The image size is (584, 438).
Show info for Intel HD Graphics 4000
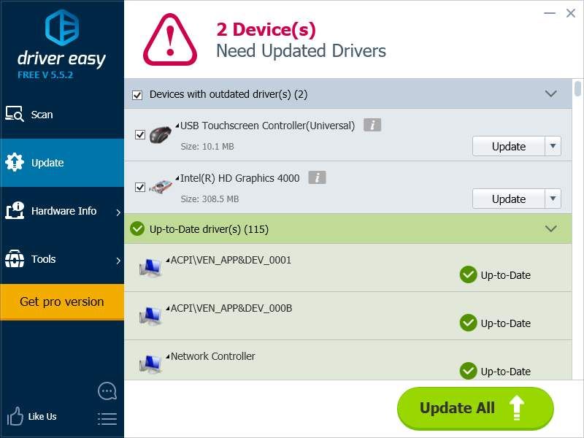click(317, 178)
